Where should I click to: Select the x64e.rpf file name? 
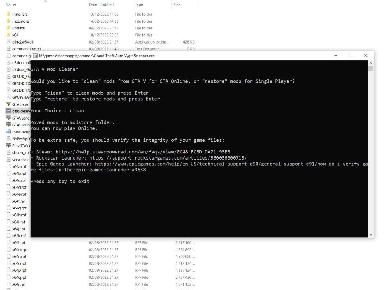tap(19, 194)
